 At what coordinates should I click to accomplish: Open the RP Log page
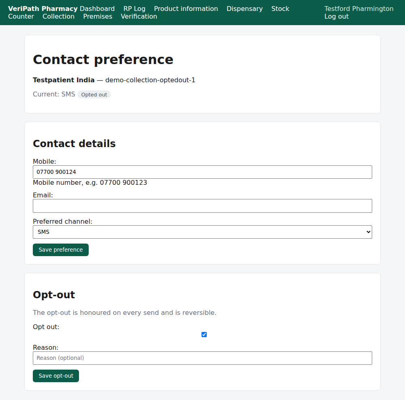coord(134,9)
